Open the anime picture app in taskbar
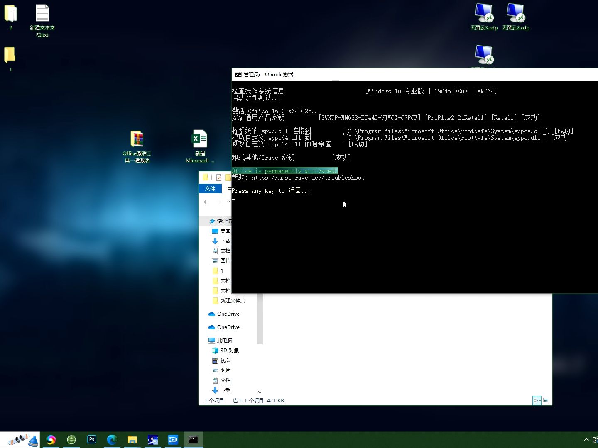Screen dimensions: 598x448 click(x=152, y=440)
